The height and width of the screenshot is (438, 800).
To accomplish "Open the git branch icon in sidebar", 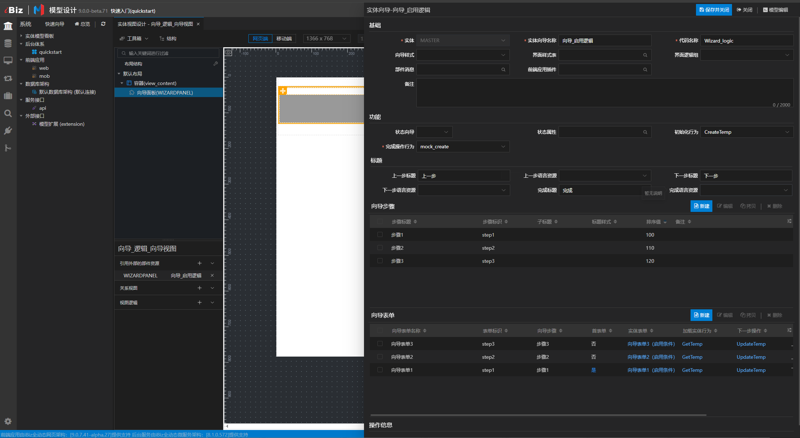I will coord(8,148).
